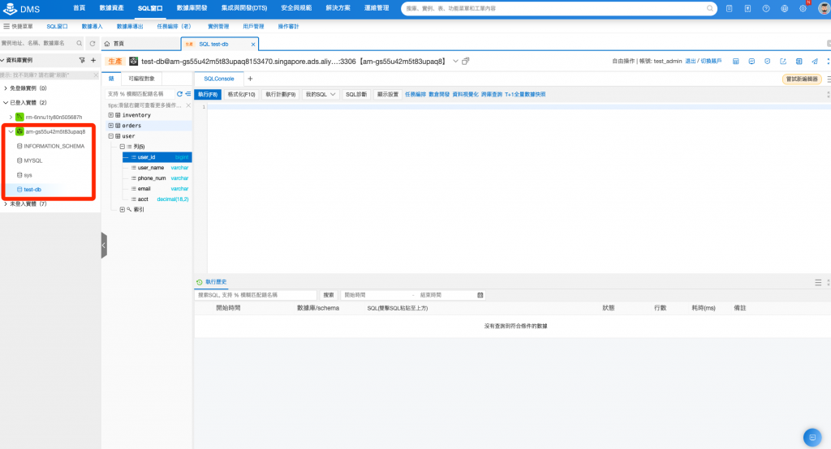831x449 pixels.
Task: Click the chat-bubble icon in the connection bar
Action: [751, 62]
